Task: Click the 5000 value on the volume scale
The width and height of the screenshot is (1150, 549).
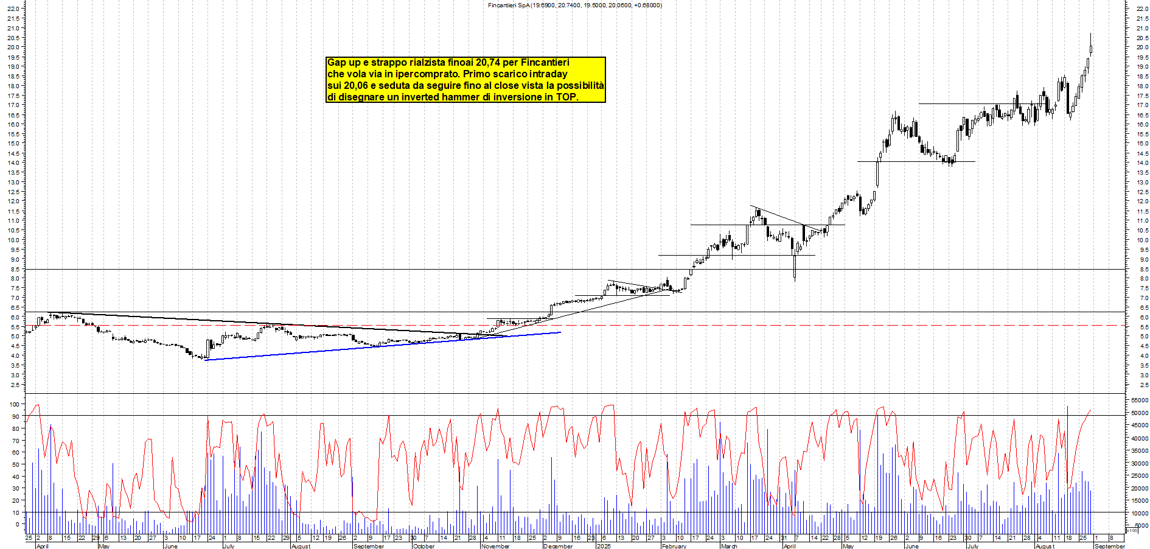Action: click(x=1141, y=525)
